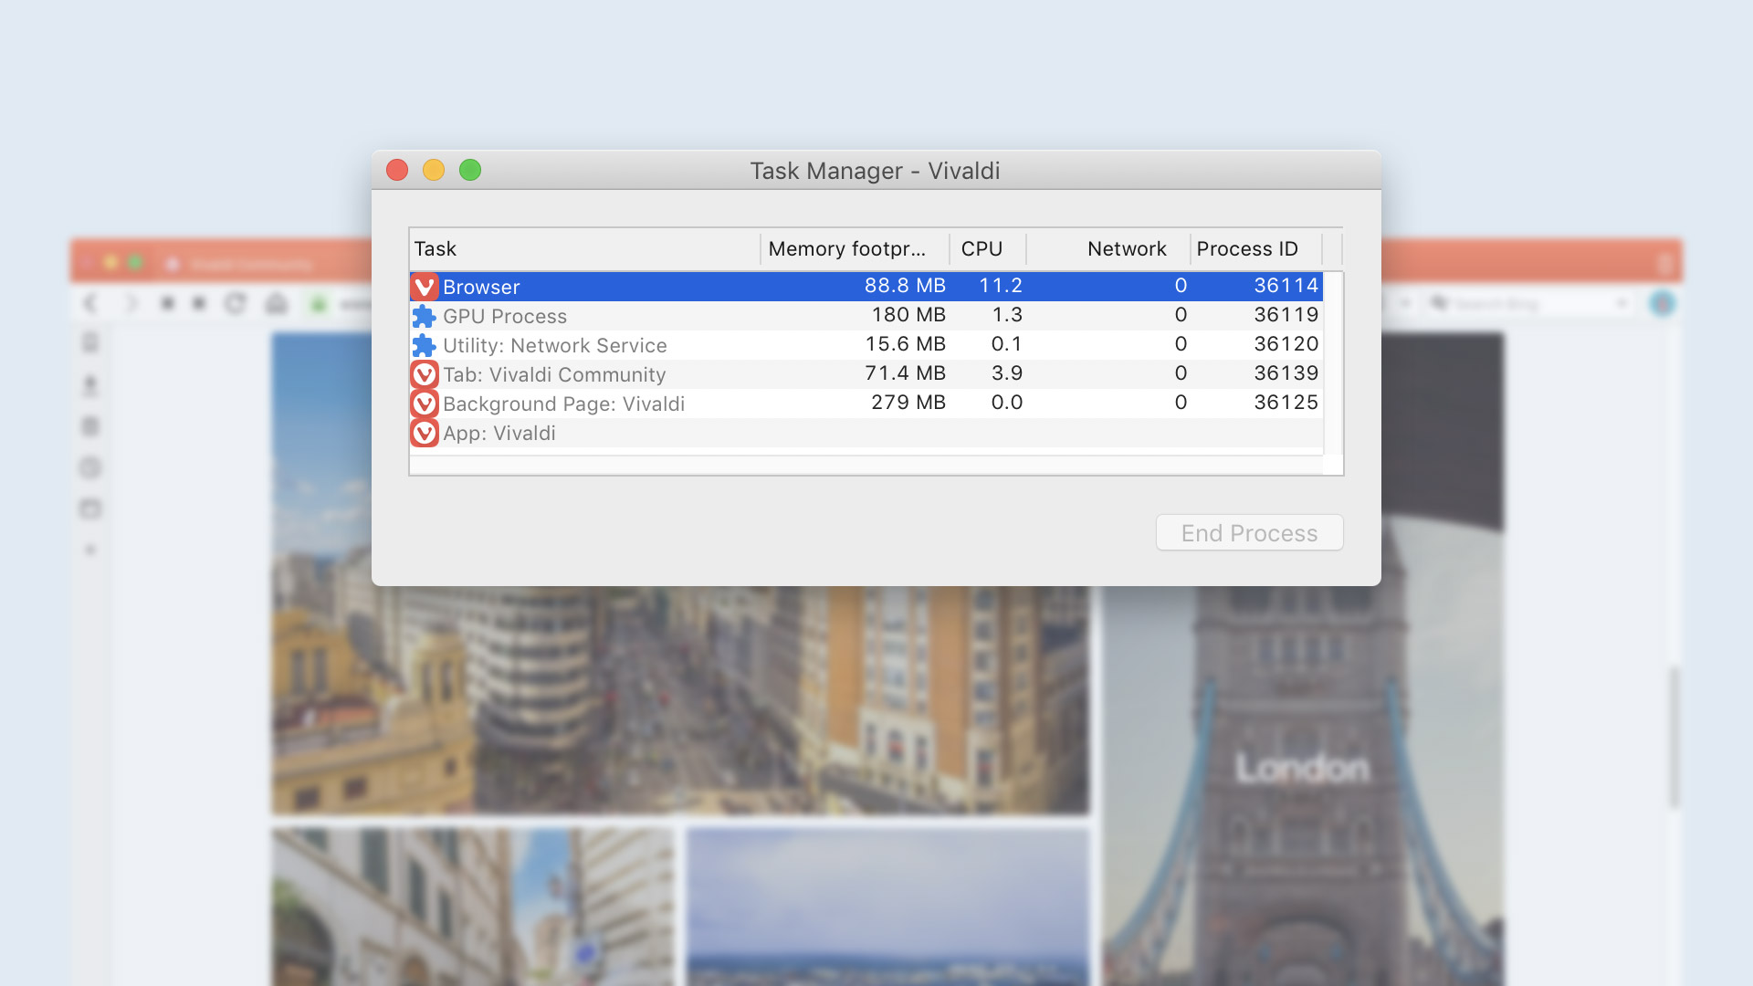The height and width of the screenshot is (986, 1753).
Task: Click the London photo in the background browser
Action: [x=1303, y=785]
